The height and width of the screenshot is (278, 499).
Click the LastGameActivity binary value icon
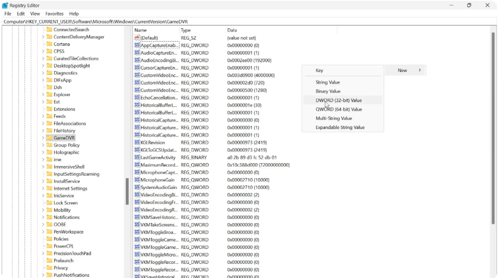pos(137,157)
